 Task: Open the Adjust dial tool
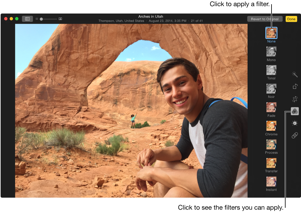(295, 123)
